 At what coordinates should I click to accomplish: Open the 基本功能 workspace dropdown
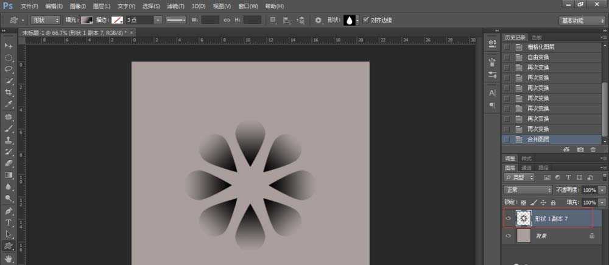[582, 20]
